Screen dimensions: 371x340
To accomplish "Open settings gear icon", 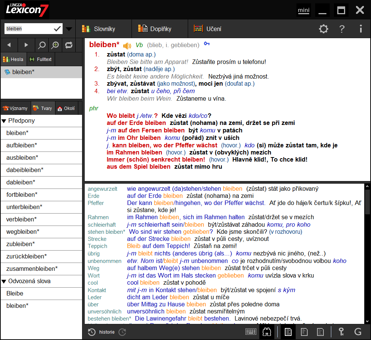I will [323, 29].
